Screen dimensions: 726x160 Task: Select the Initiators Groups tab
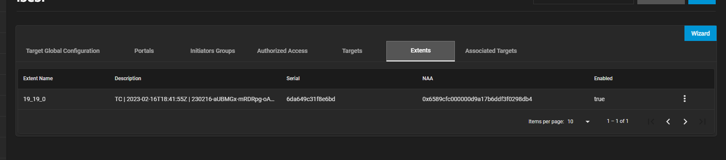click(x=212, y=51)
